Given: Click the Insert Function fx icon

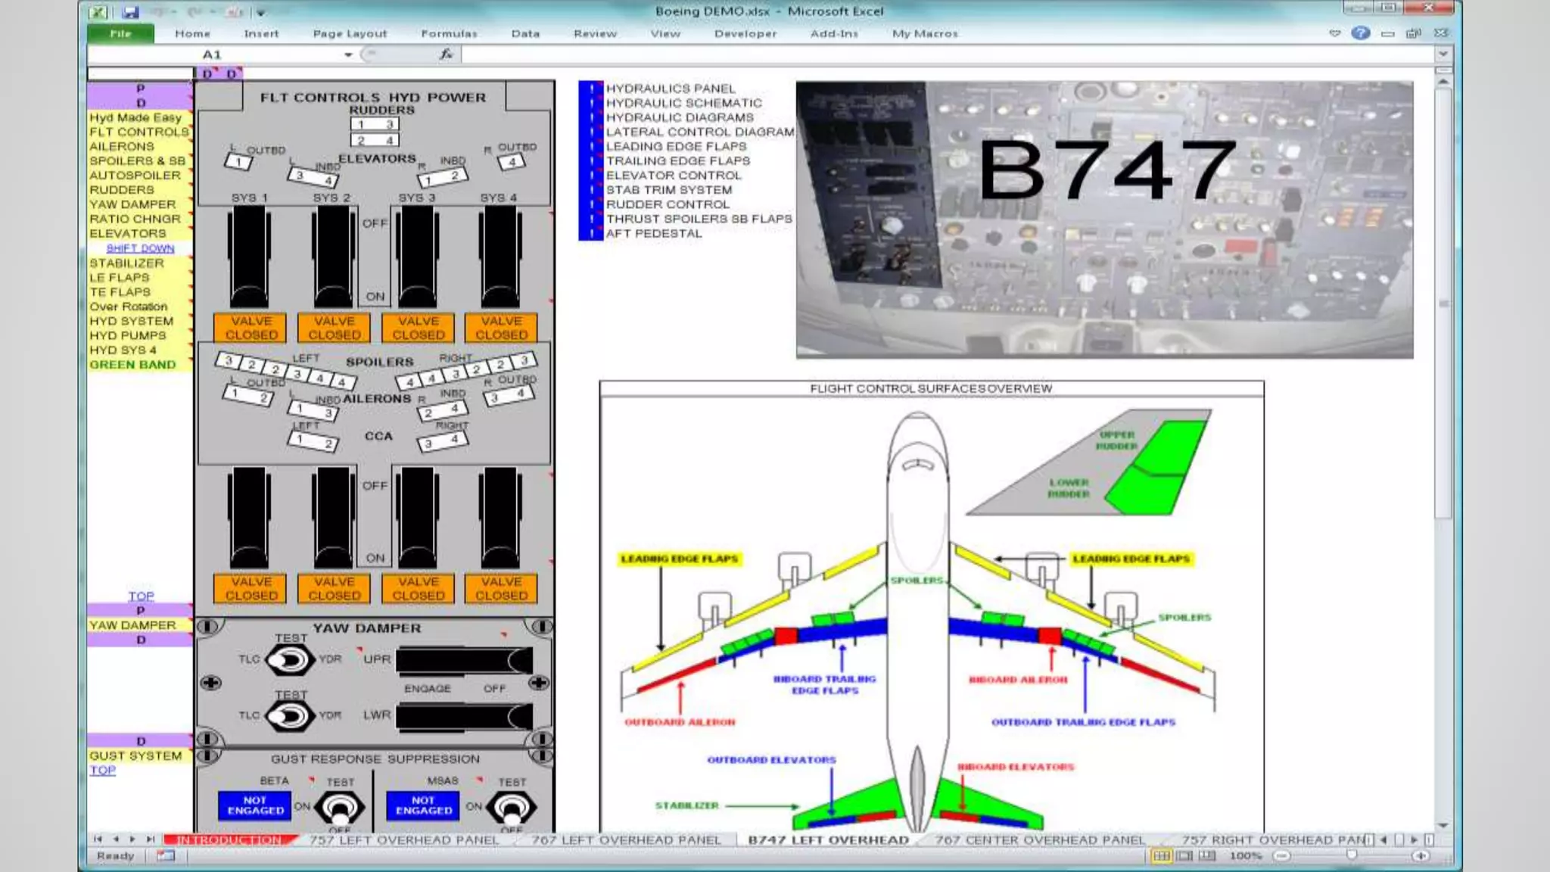Looking at the screenshot, I should point(447,54).
